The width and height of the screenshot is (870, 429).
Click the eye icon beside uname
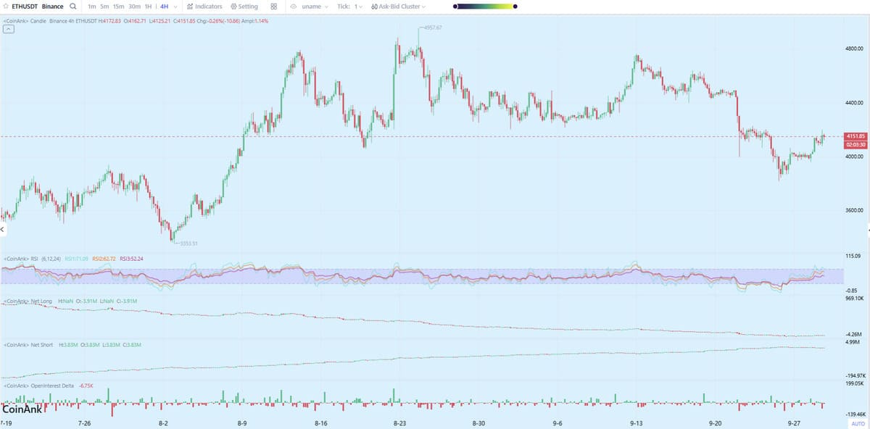coord(294,7)
